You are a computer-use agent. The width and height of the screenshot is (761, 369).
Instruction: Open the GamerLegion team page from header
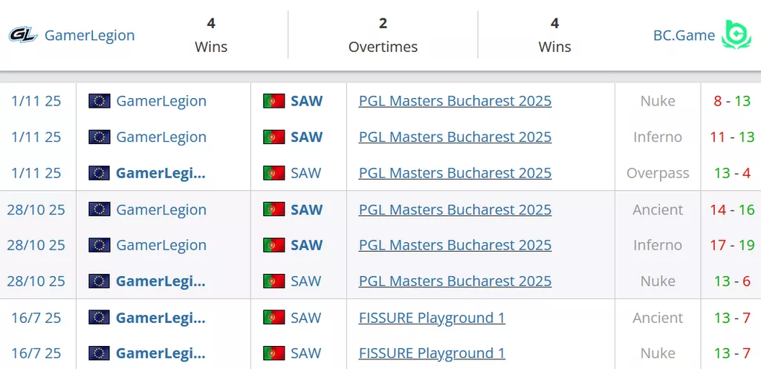pos(89,35)
